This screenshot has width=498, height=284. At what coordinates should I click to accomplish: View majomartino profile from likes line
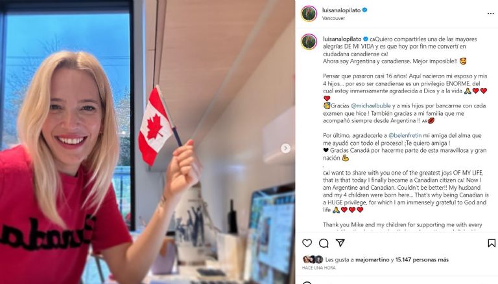pyautogui.click(x=372, y=259)
